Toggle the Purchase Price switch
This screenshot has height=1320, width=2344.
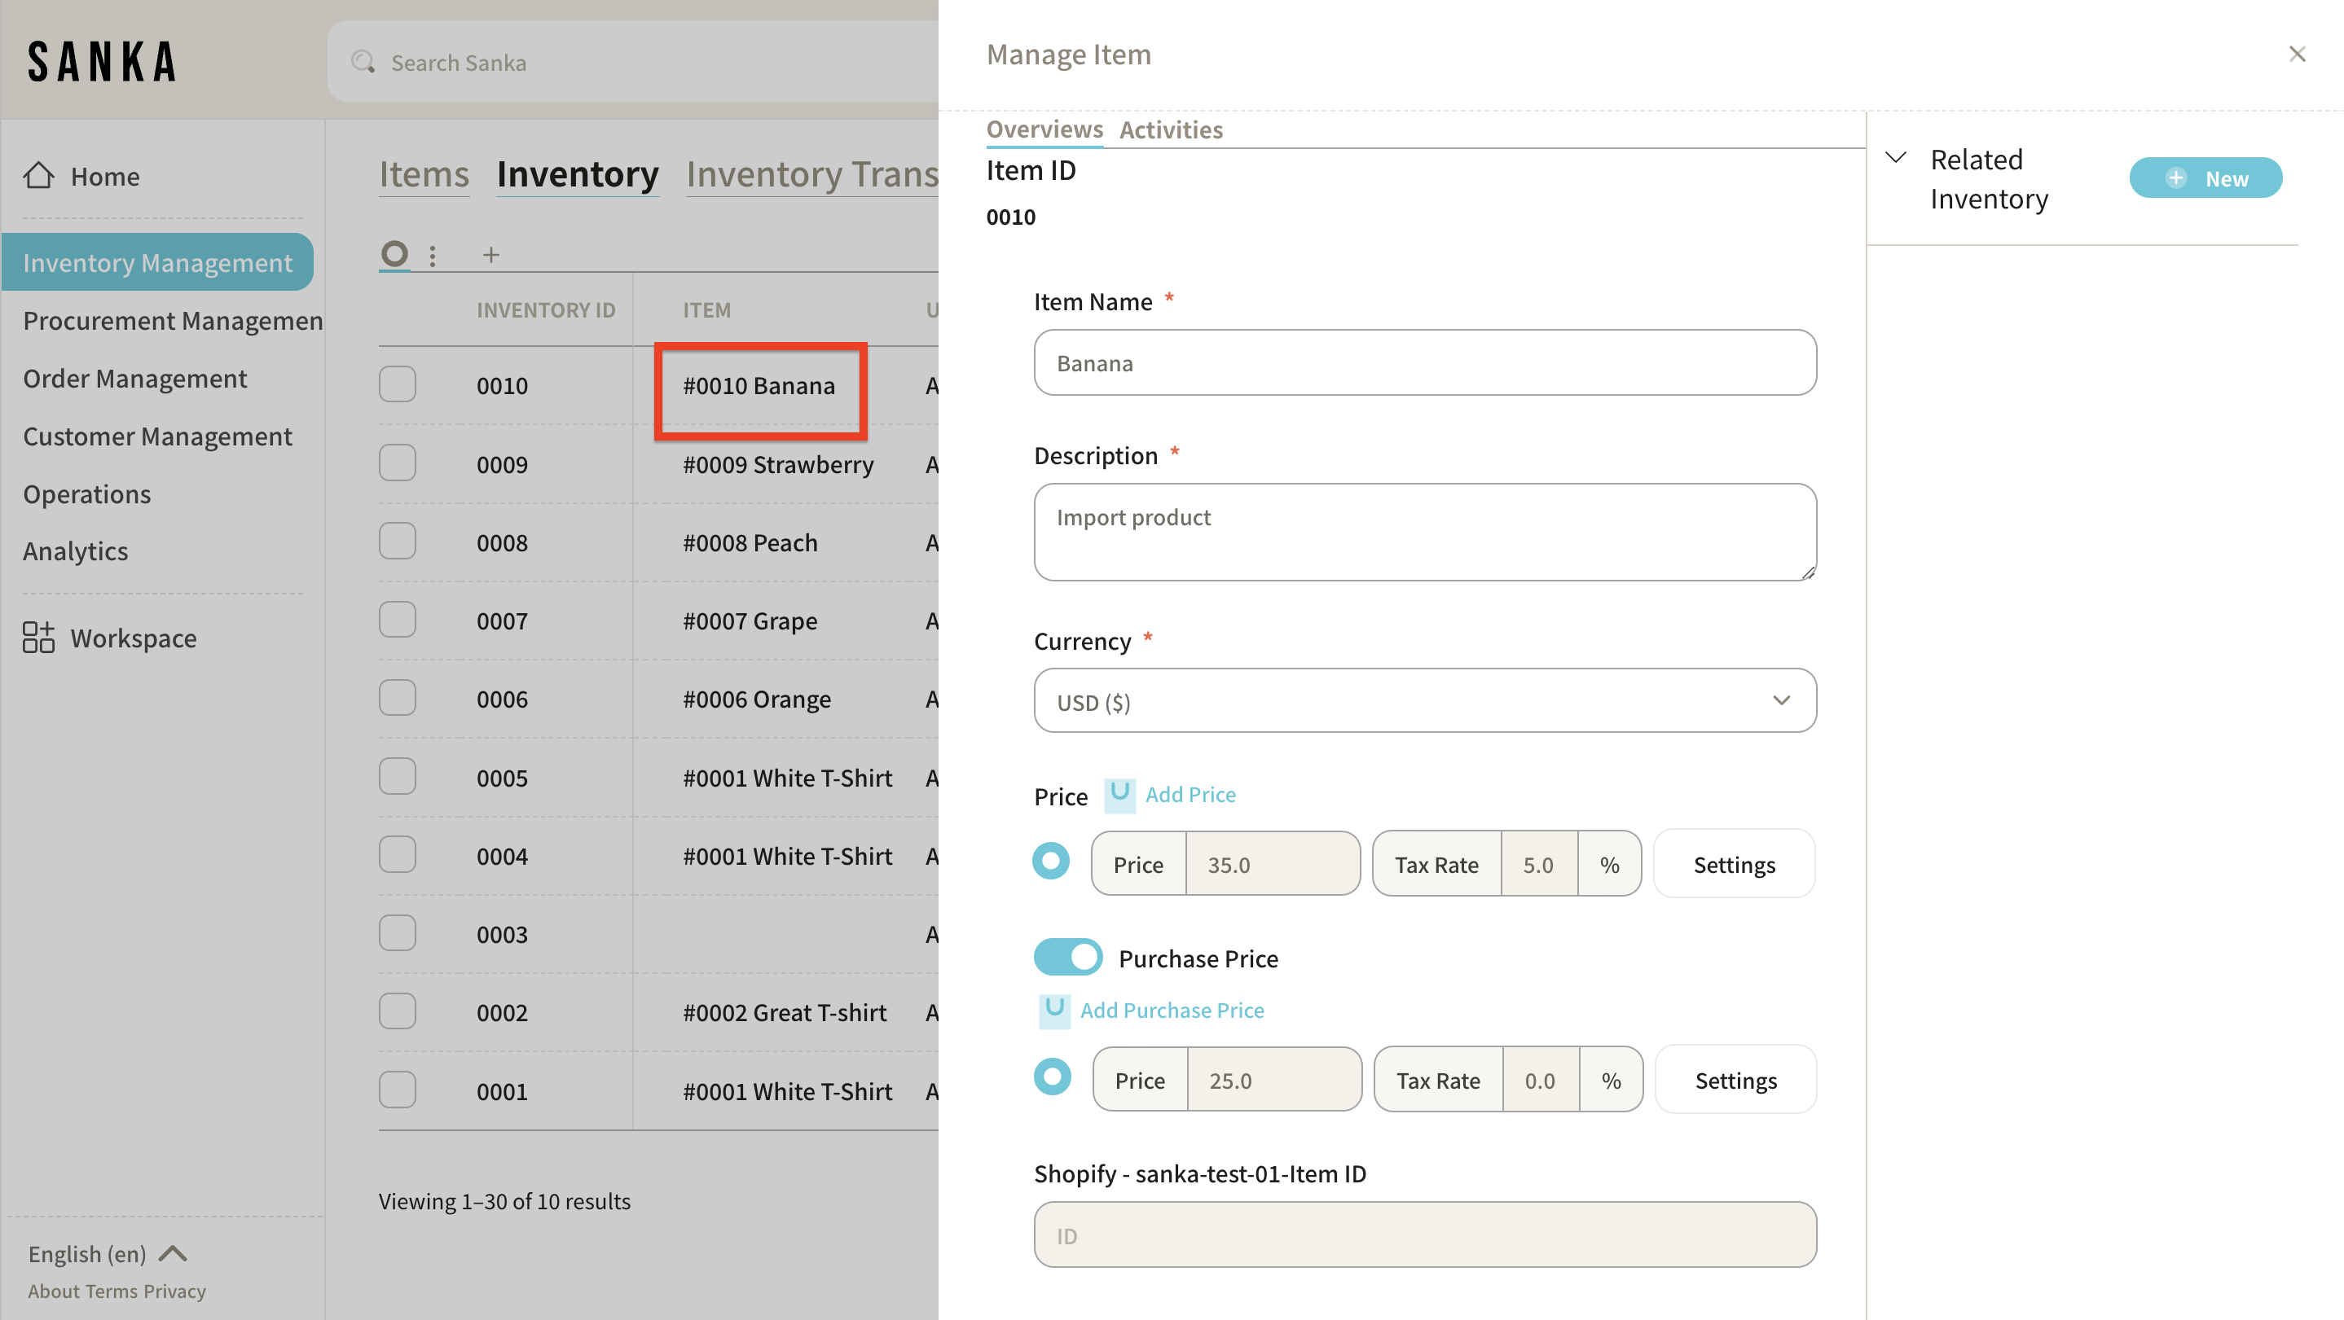click(x=1067, y=957)
